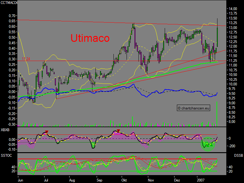244x183 pixels.
Task: Select the CCTMACDO indicator label
Action: pyautogui.click(x=8, y=2)
